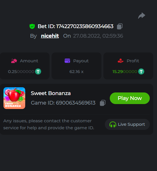Click the Sweet Bonanza game title
This screenshot has width=157, height=171.
click(51, 93)
